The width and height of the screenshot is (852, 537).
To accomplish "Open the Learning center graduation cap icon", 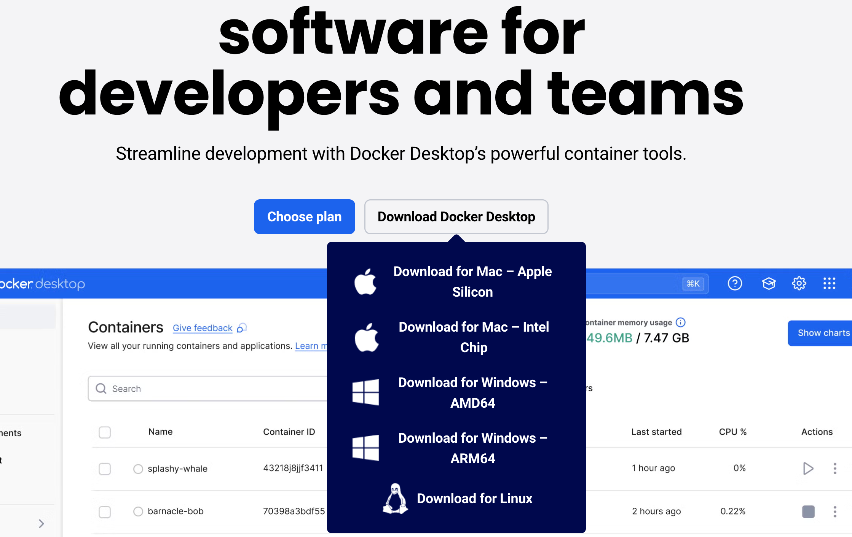I will coord(769,283).
